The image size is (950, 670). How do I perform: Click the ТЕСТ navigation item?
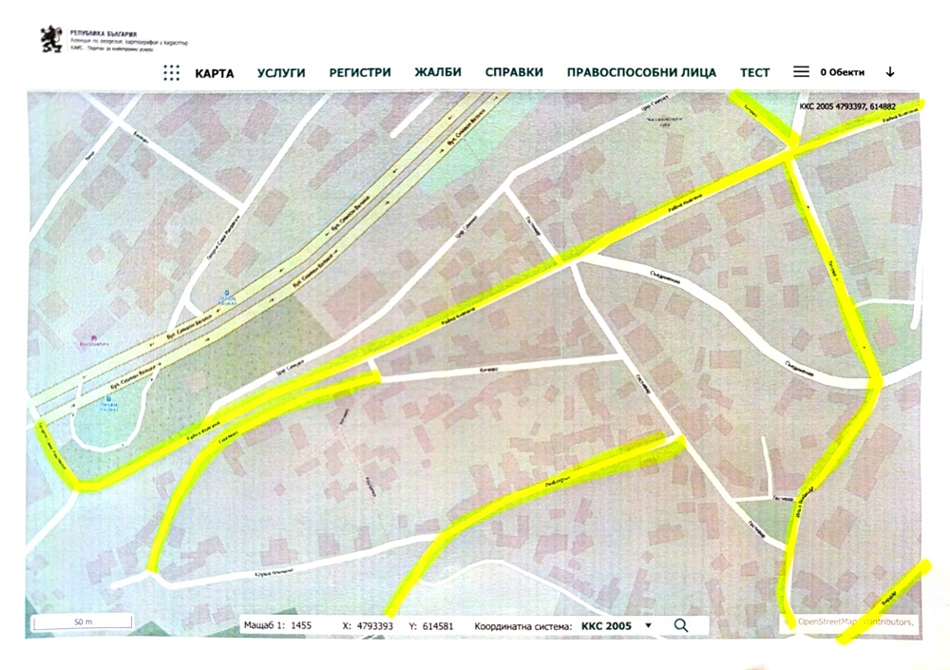755,73
